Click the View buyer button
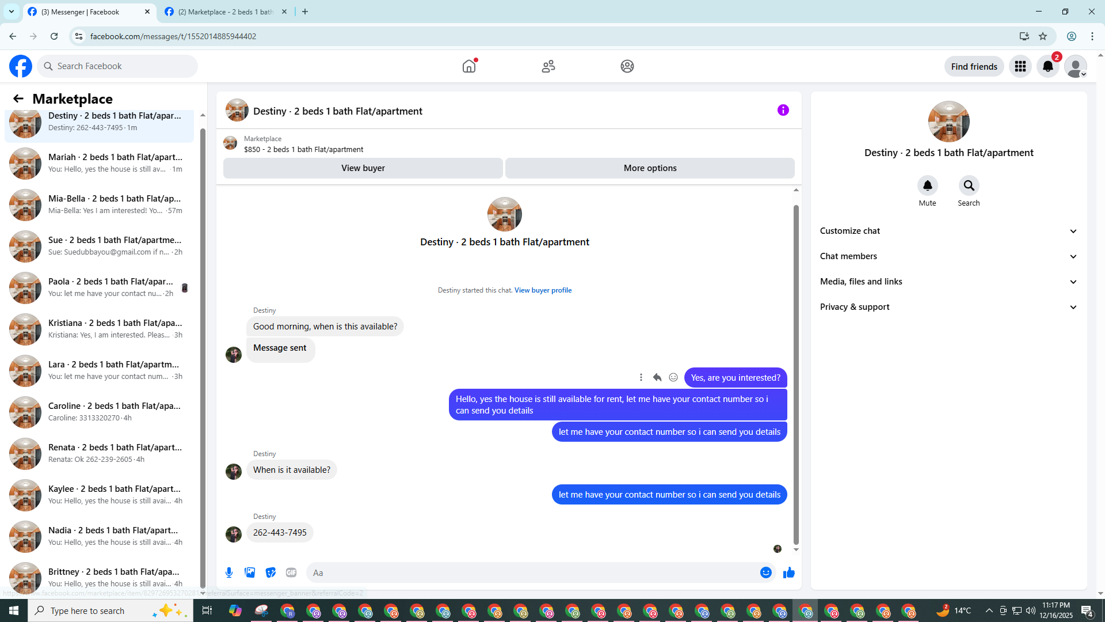The width and height of the screenshot is (1105, 622). click(x=363, y=168)
